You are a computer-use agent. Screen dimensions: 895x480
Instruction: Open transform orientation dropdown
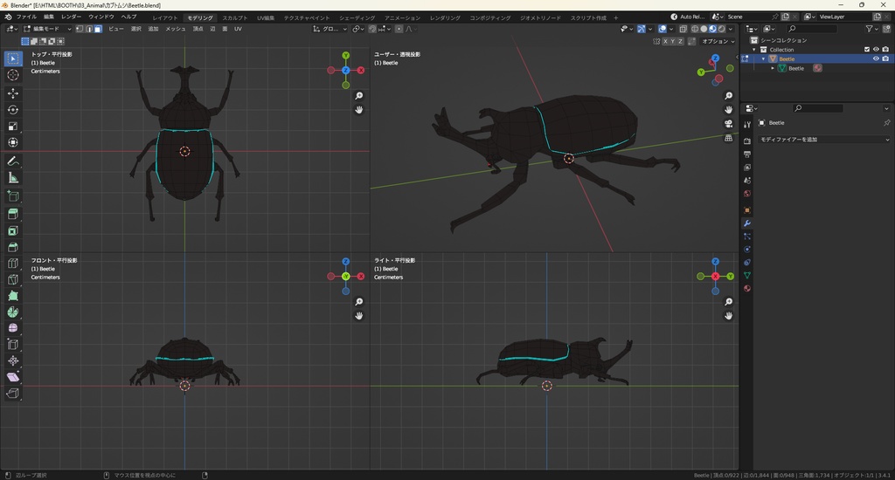click(330, 29)
